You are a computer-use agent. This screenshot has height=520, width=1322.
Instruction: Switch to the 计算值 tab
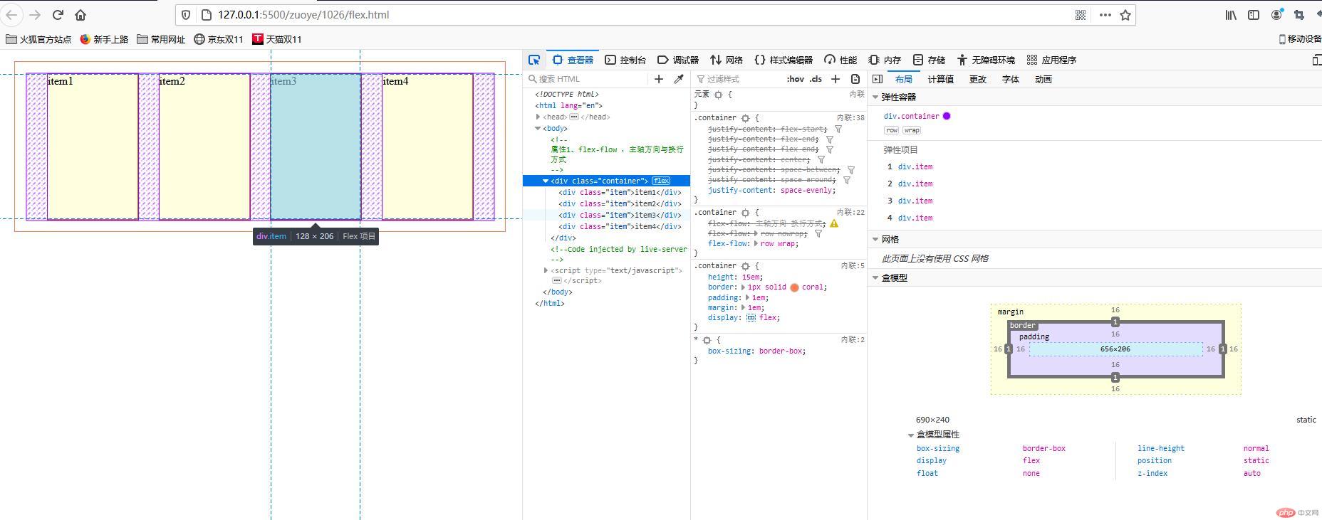[941, 79]
